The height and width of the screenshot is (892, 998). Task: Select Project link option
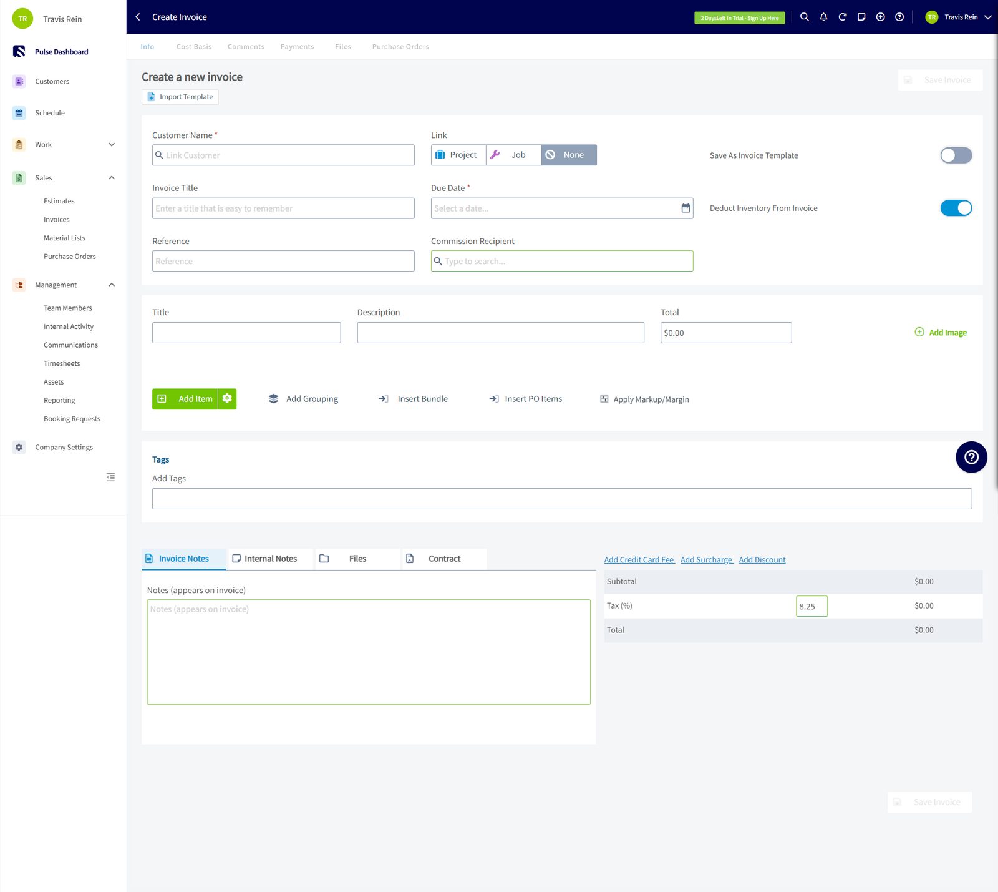pos(458,155)
